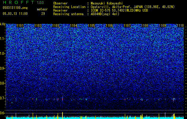The image size is (187, 119).
Task: Click the Receiver ICOM IC-575 line
Action: (x=119, y=10)
